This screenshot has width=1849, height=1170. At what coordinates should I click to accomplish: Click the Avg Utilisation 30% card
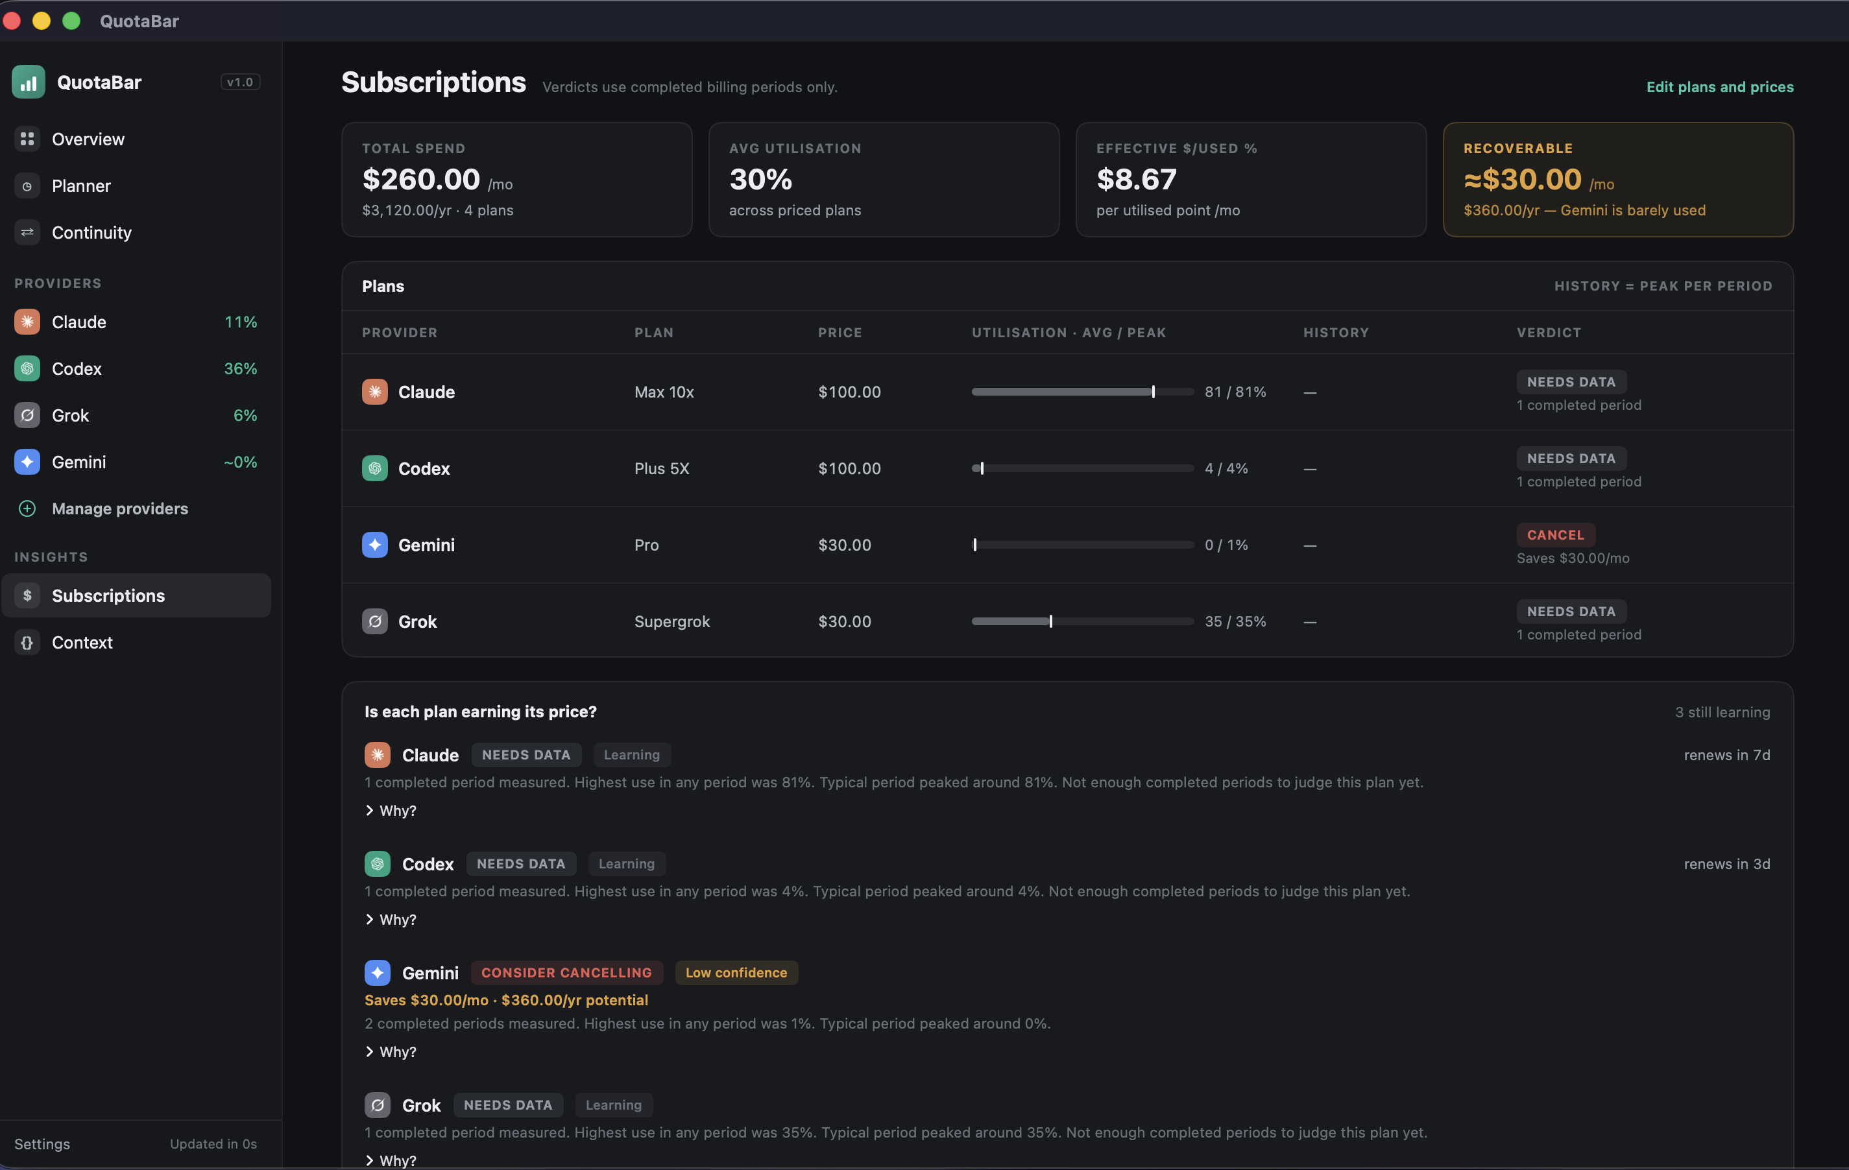coord(884,180)
